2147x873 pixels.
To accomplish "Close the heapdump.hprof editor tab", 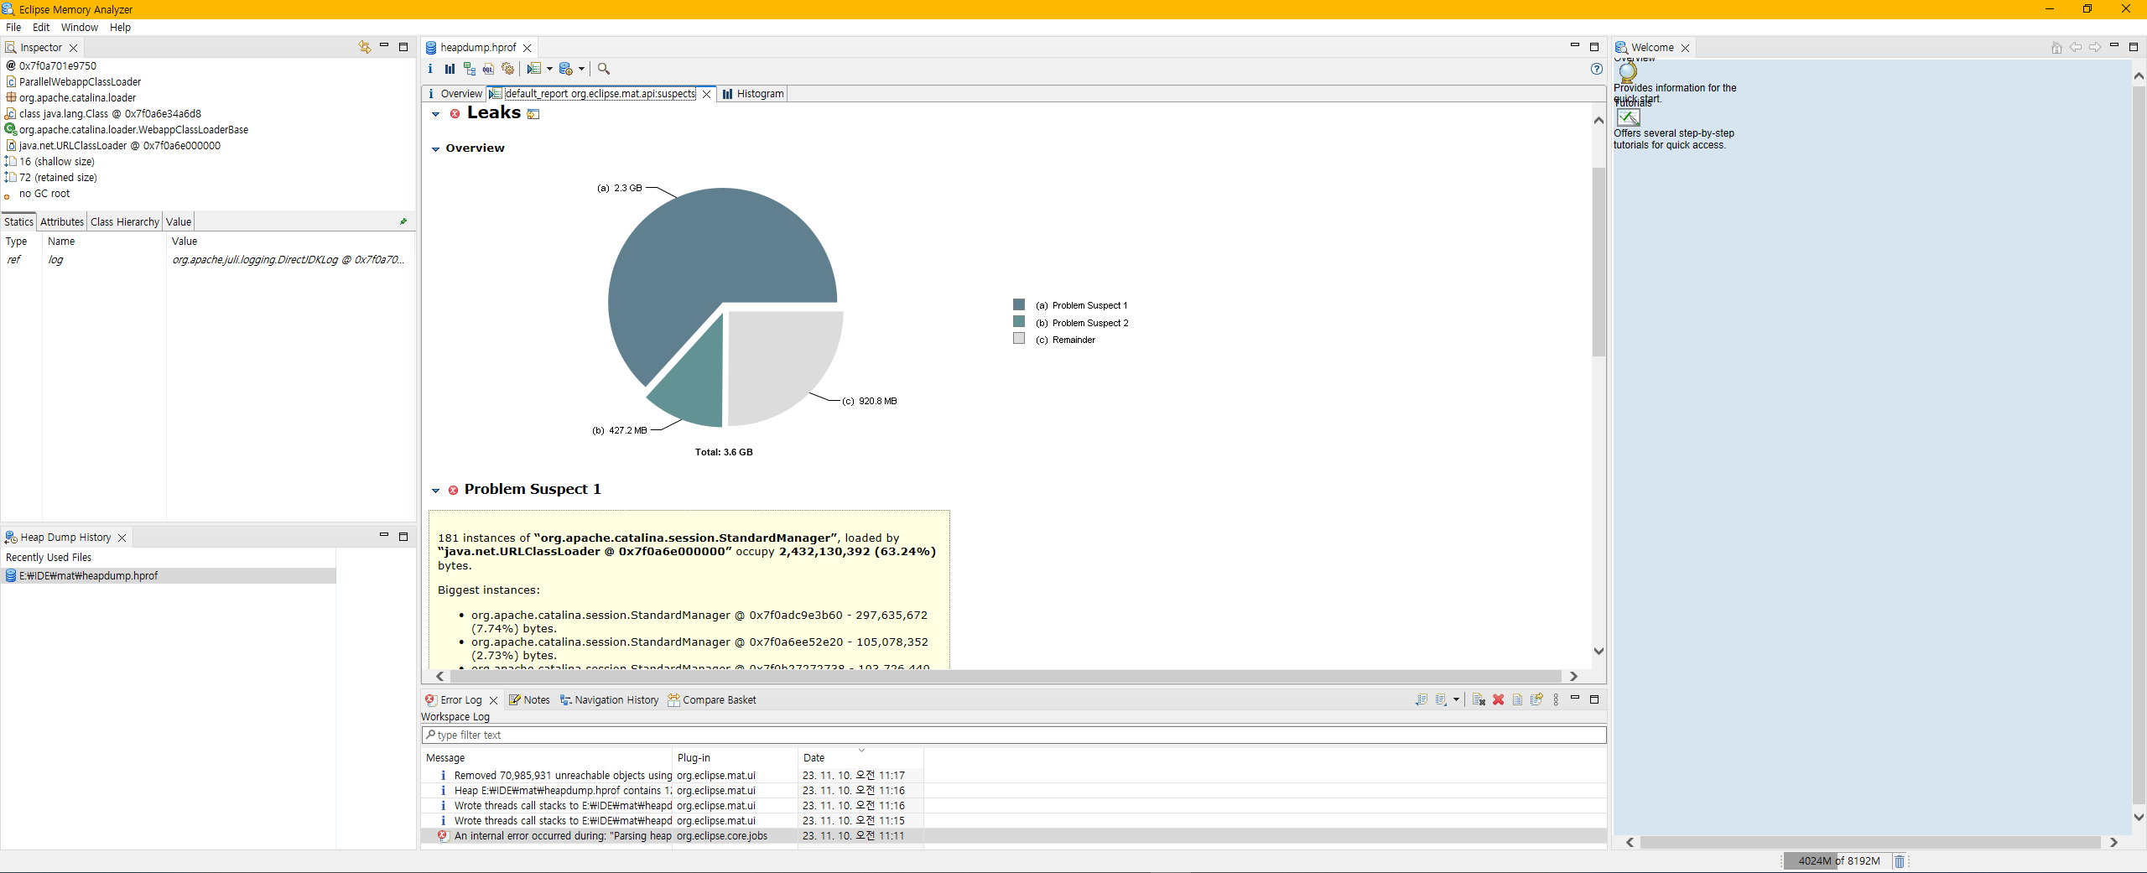I will (x=528, y=48).
